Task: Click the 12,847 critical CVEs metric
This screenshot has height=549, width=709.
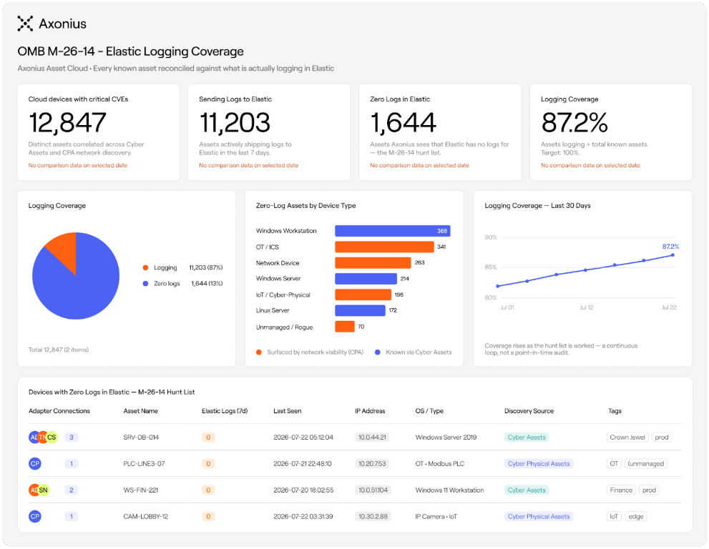Action: pyautogui.click(x=67, y=122)
